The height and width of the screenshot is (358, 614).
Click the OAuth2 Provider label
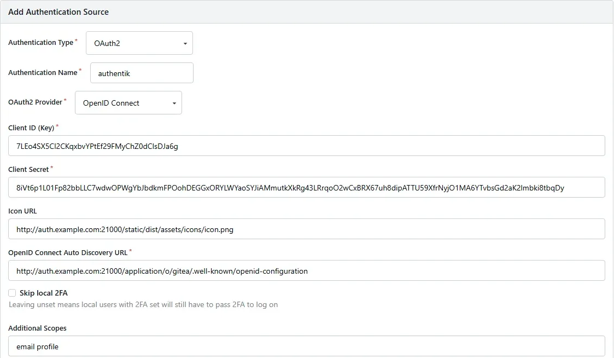point(35,102)
